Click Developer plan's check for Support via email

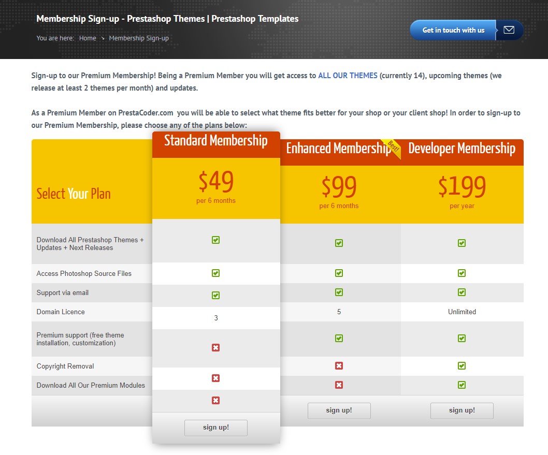(x=462, y=292)
